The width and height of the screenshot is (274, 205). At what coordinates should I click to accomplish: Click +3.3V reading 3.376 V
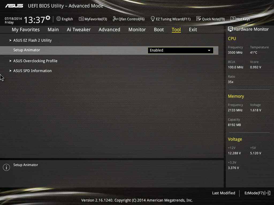pyautogui.click(x=233, y=168)
